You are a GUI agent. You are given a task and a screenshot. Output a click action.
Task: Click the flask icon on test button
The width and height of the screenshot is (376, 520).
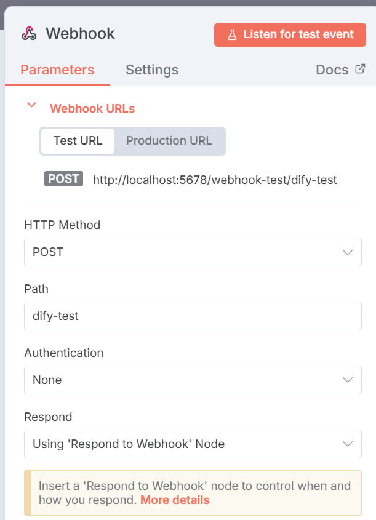(232, 34)
